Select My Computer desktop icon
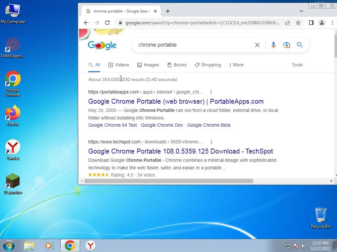This screenshot has width=337, height=252. coord(13,14)
